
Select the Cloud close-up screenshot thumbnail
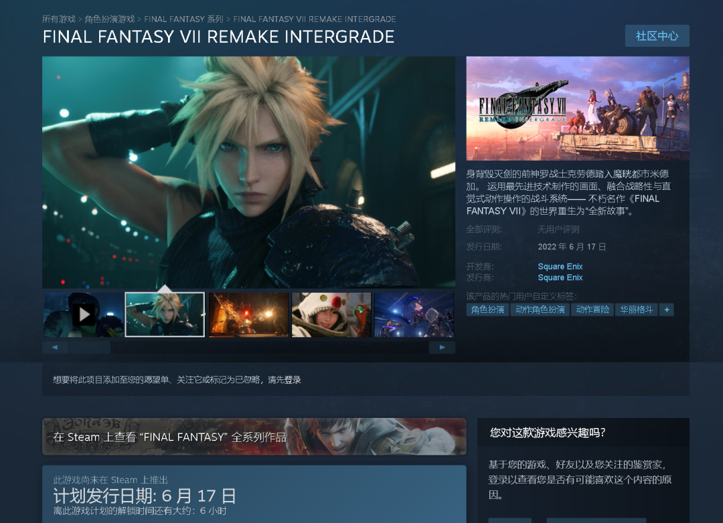coord(165,315)
